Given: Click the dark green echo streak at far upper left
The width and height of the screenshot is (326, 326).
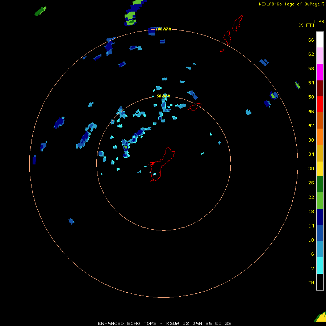Looking at the screenshot, I should [40, 11].
